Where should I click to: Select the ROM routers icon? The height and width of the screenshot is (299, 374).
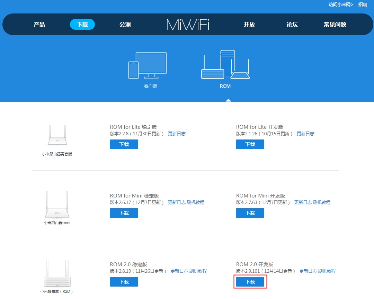(x=225, y=65)
